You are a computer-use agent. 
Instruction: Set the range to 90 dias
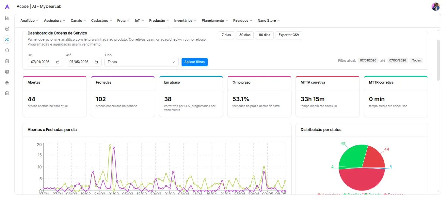click(x=264, y=35)
